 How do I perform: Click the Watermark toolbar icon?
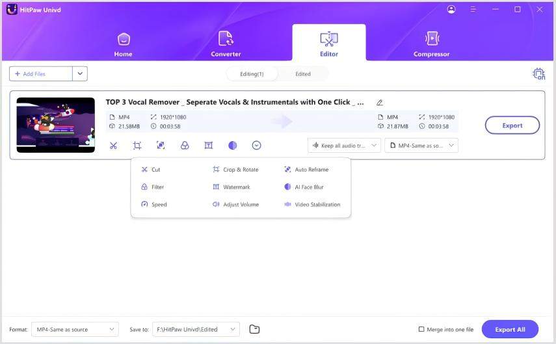point(209,146)
